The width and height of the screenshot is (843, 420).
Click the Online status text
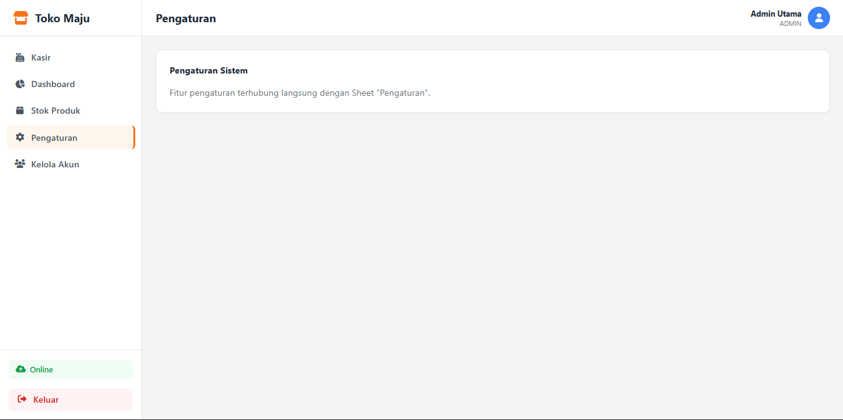[x=41, y=369]
